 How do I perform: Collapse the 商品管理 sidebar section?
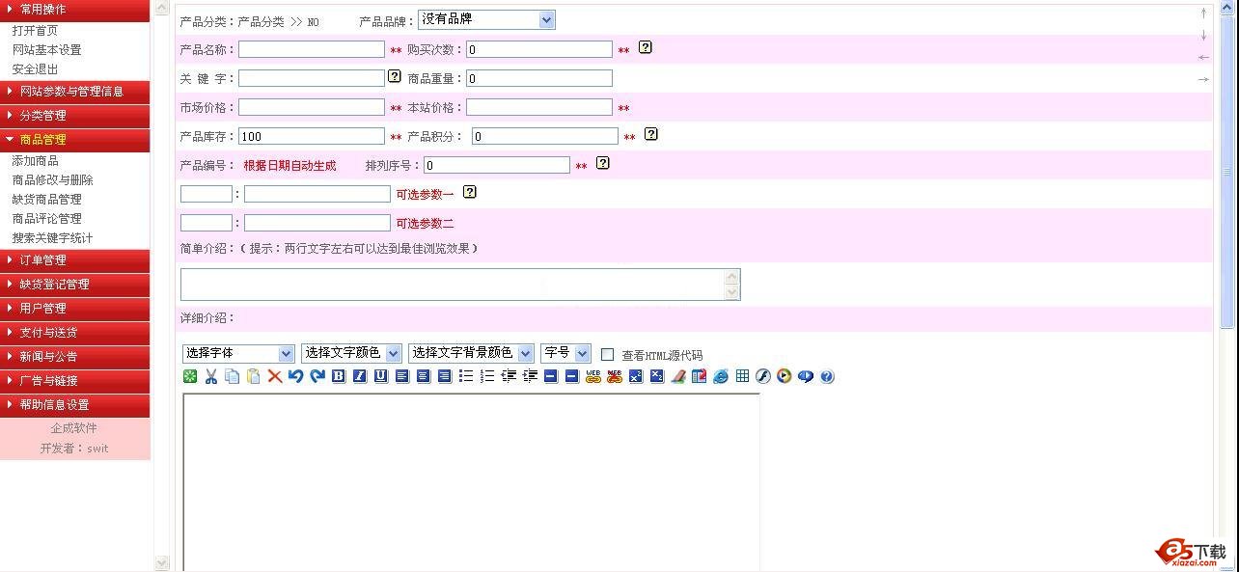tap(74, 140)
